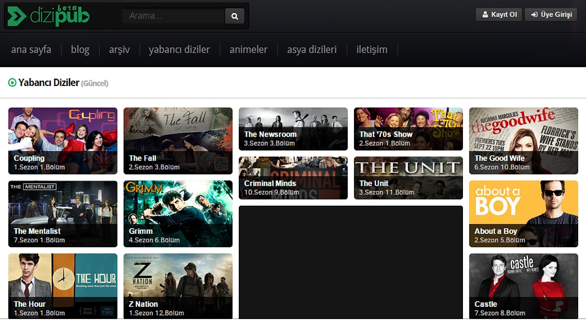Open the arşiv menu item

(119, 49)
